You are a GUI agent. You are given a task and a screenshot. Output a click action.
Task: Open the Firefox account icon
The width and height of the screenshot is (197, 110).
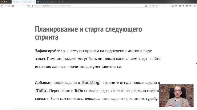183,6
